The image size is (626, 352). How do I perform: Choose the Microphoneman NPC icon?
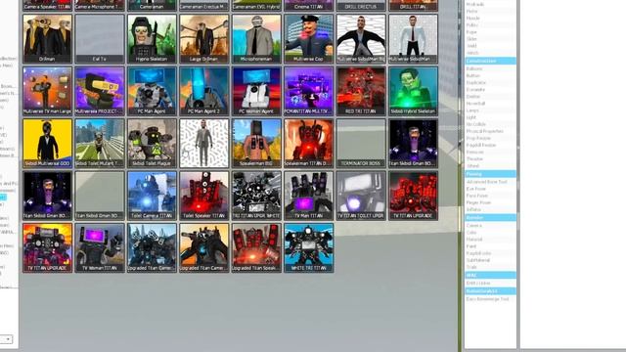[256, 39]
